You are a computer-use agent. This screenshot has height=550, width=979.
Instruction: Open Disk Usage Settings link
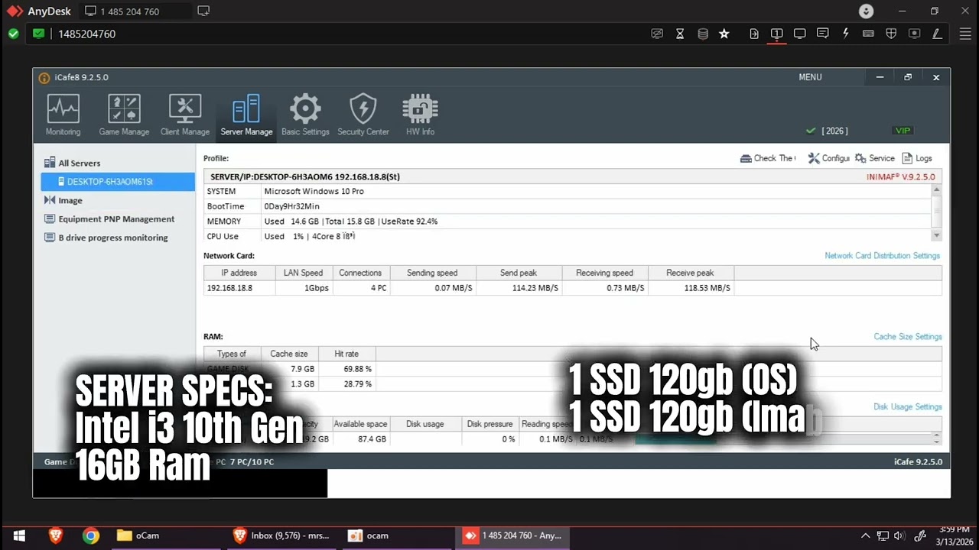click(908, 407)
